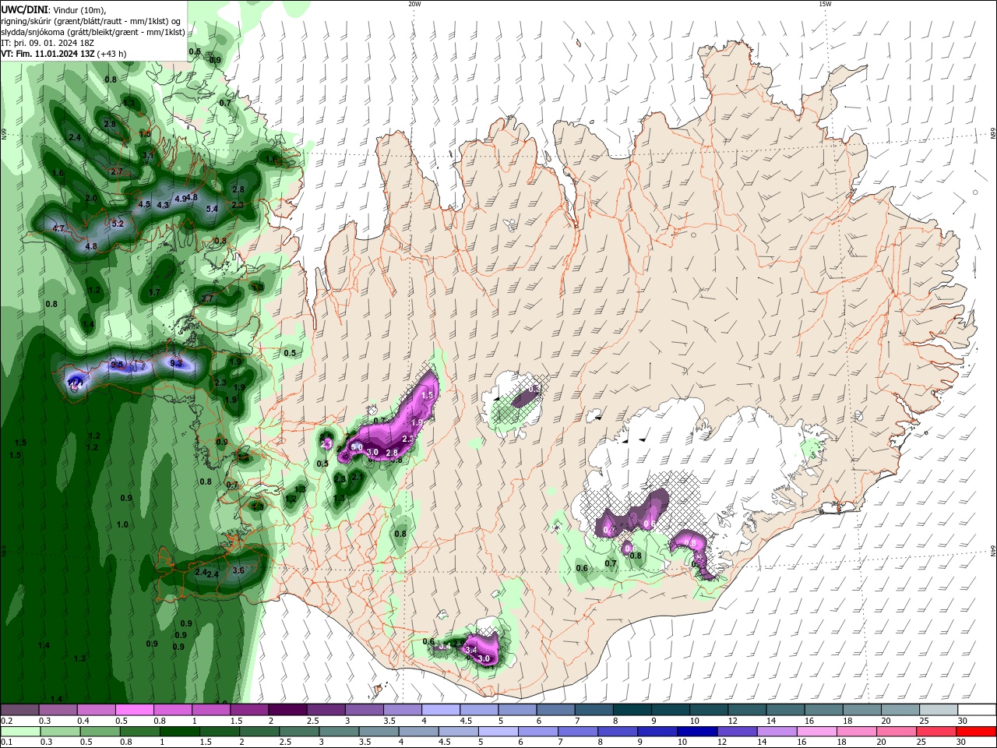Click the '5.4' precipitation value on the map
Screen dimensions: 997x748
pyautogui.click(x=212, y=209)
